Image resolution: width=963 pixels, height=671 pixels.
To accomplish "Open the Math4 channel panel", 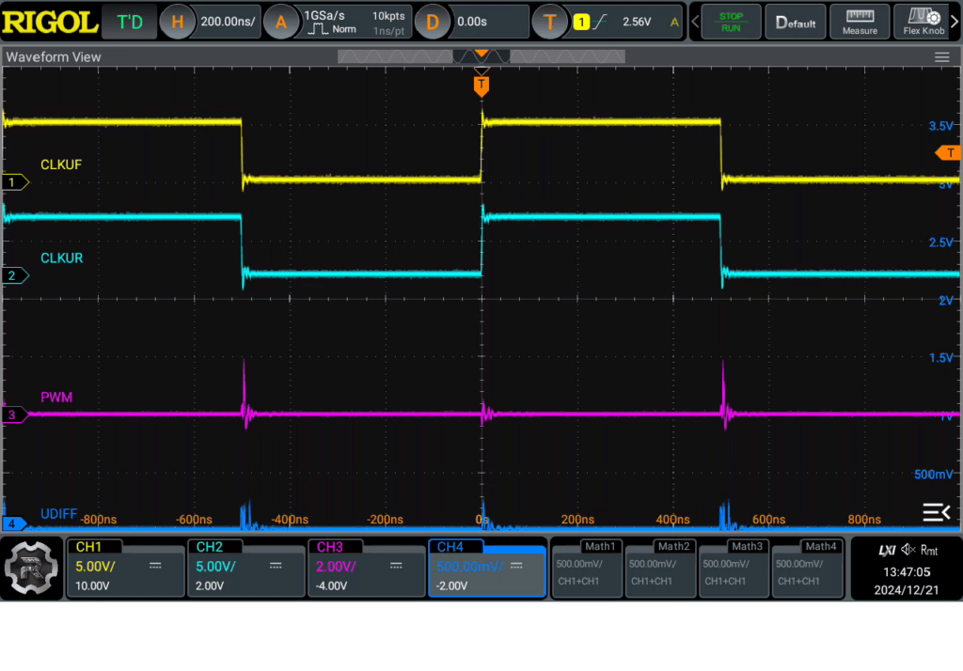I will pos(807,568).
